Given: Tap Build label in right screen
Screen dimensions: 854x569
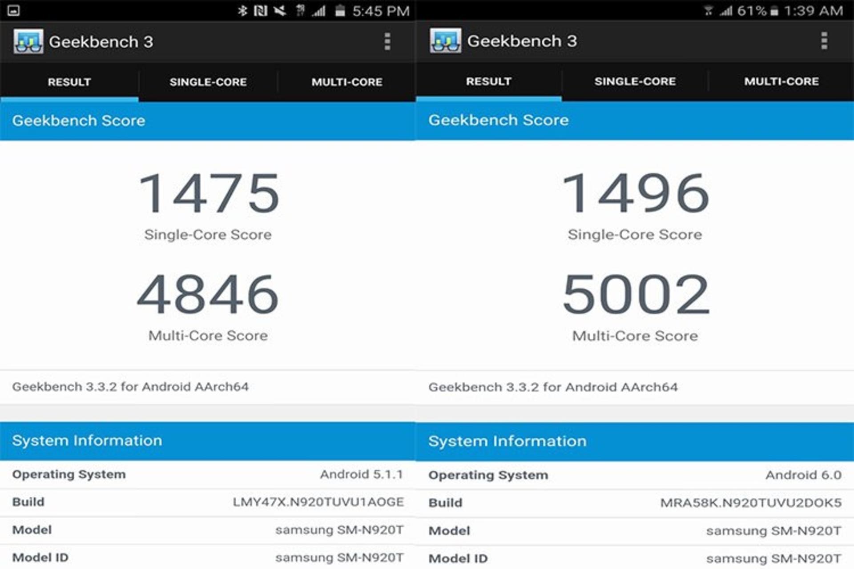Looking at the screenshot, I should click(x=445, y=503).
